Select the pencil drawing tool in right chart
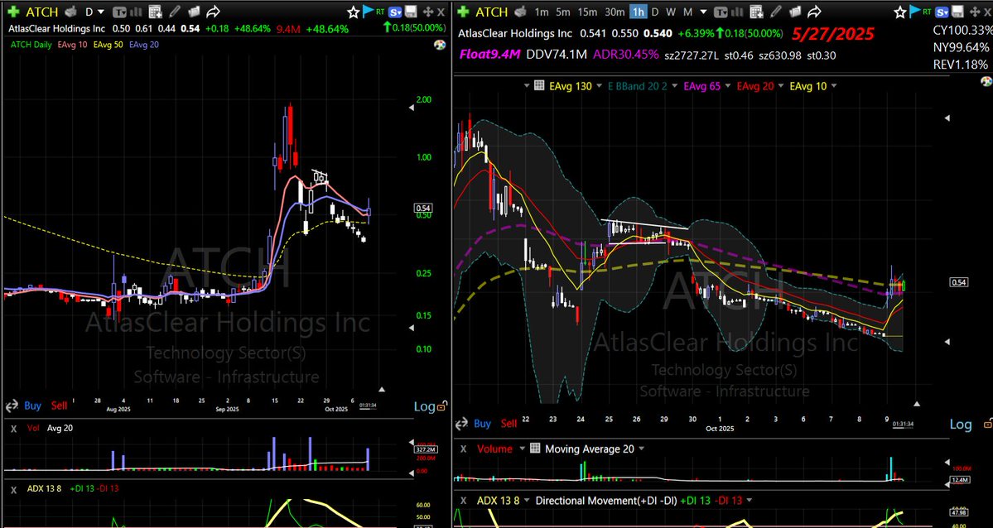This screenshot has height=528, width=993. click(x=776, y=12)
